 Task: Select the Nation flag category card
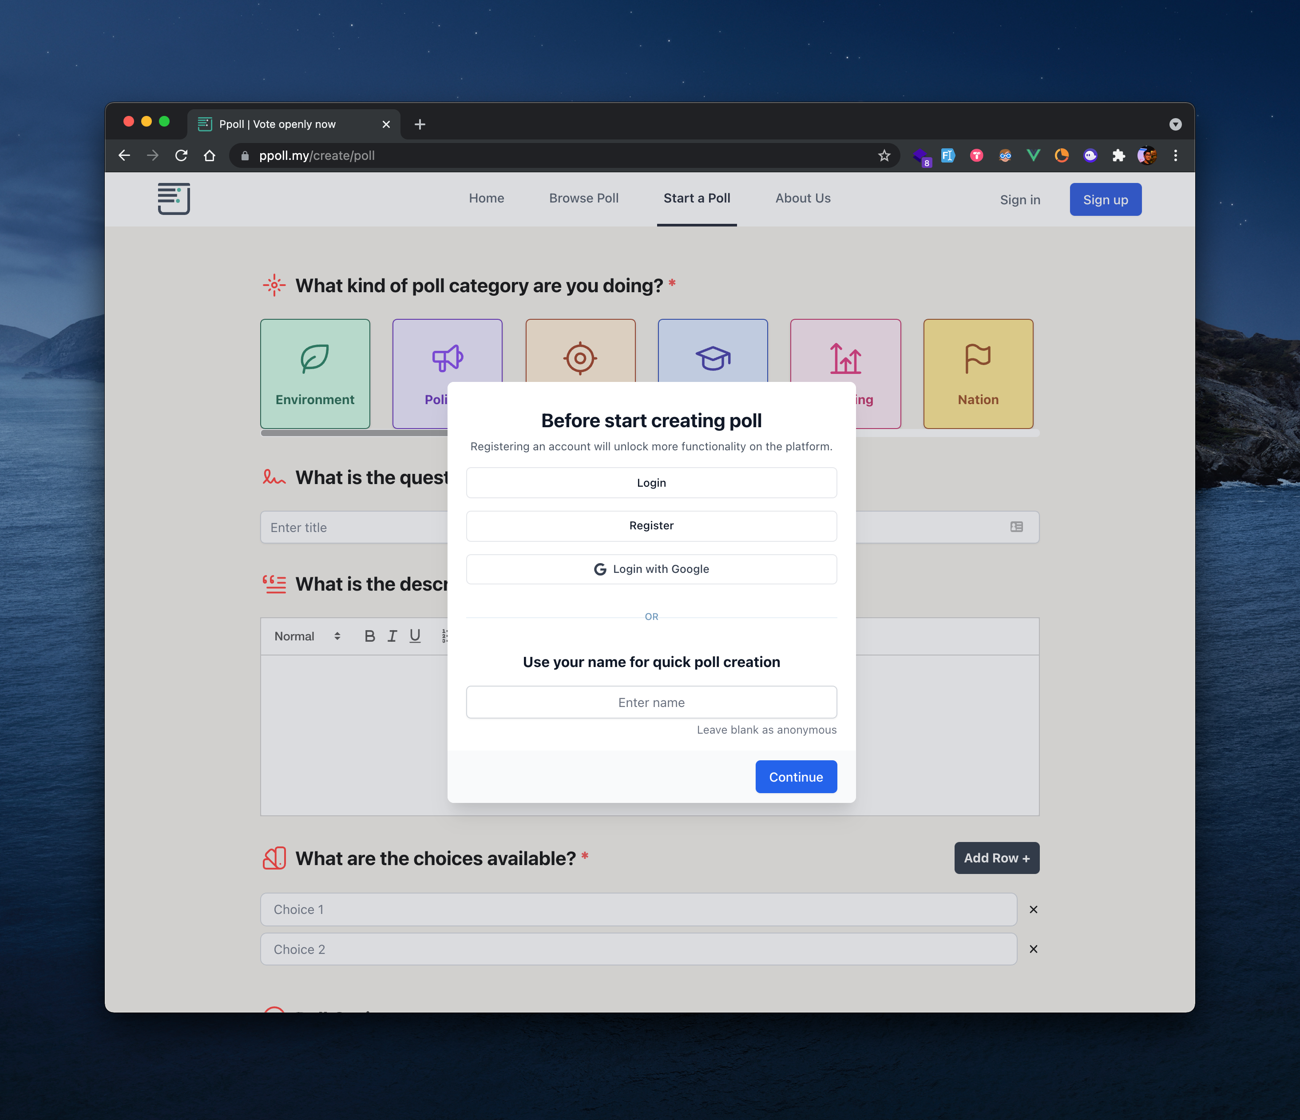978,373
